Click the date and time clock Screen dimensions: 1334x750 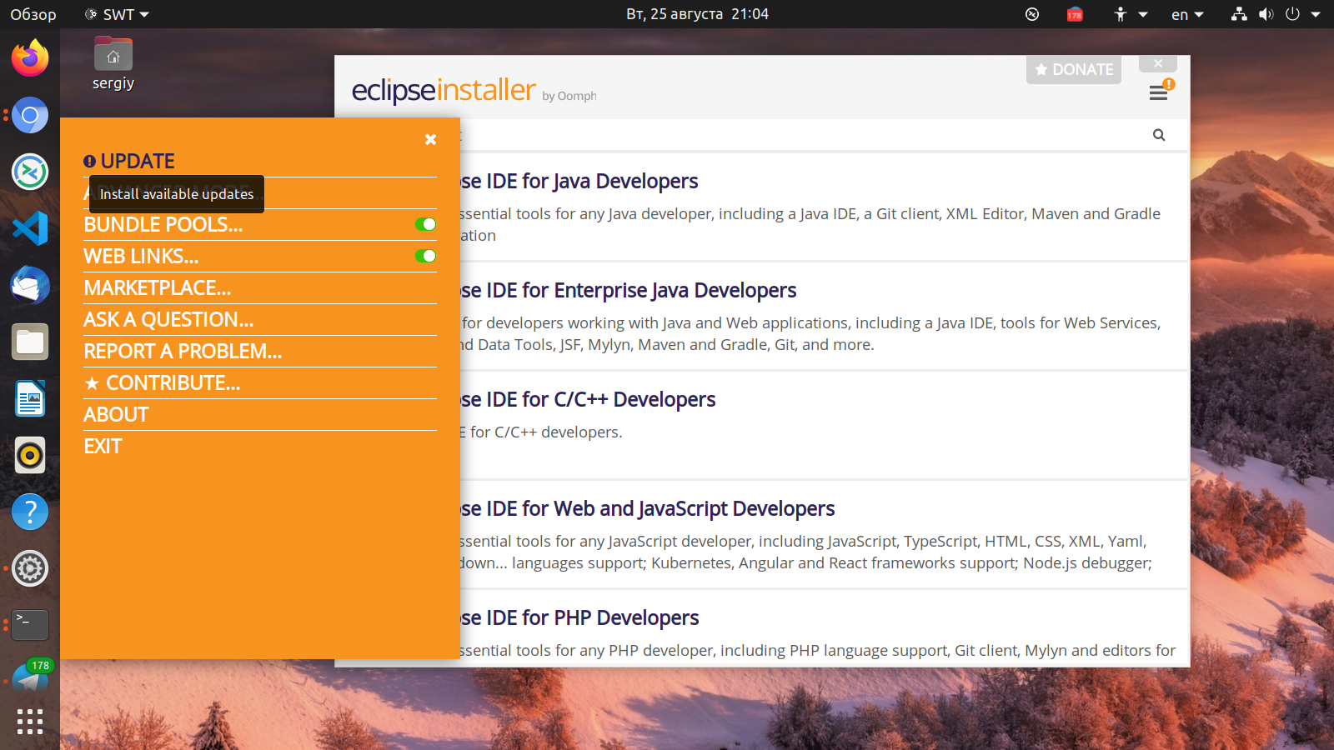697,14
